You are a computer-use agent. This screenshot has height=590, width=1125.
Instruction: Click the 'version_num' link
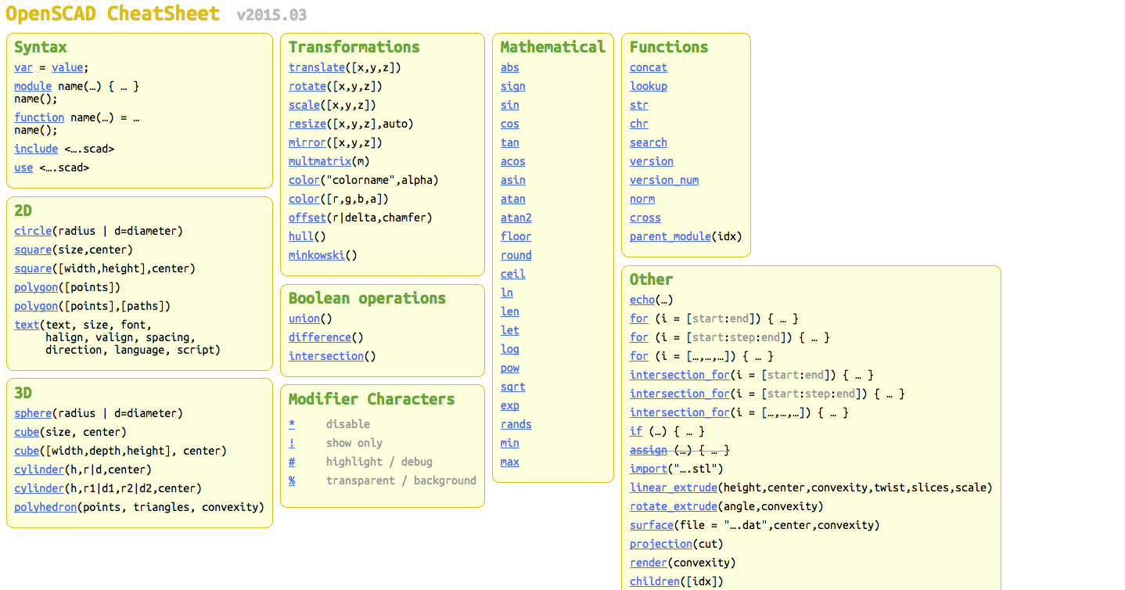click(664, 180)
